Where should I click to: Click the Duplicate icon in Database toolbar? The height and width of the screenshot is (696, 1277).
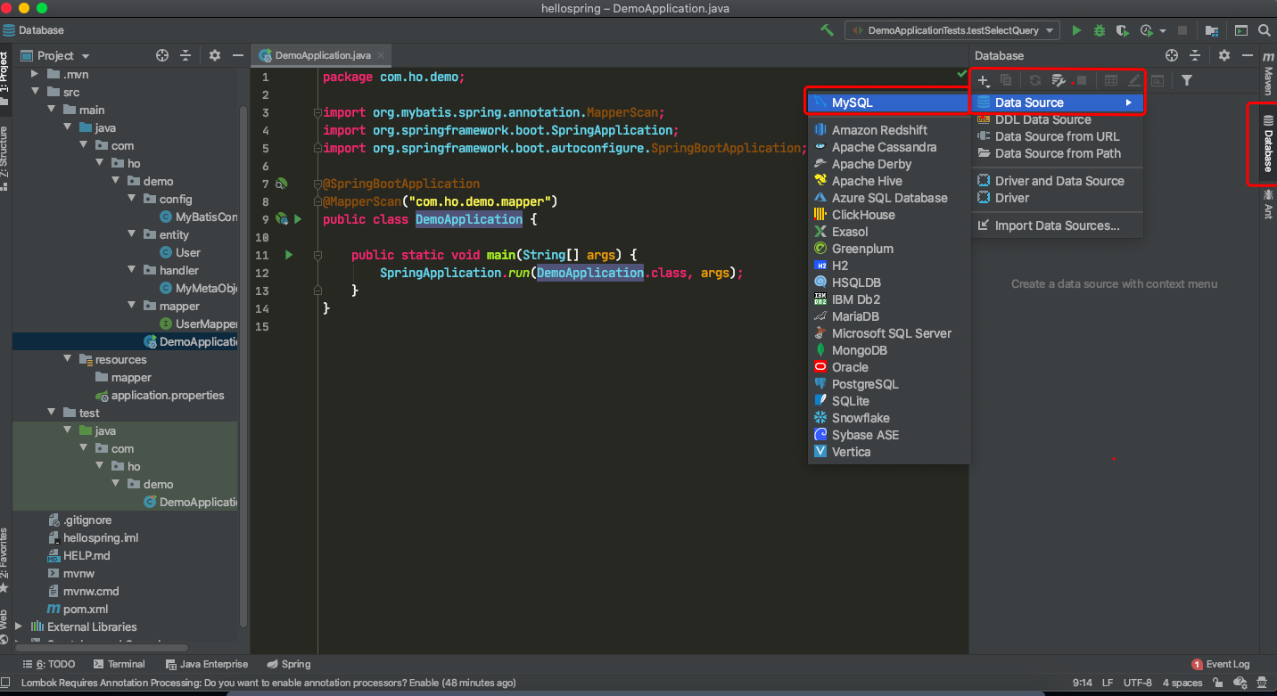[x=1006, y=80]
